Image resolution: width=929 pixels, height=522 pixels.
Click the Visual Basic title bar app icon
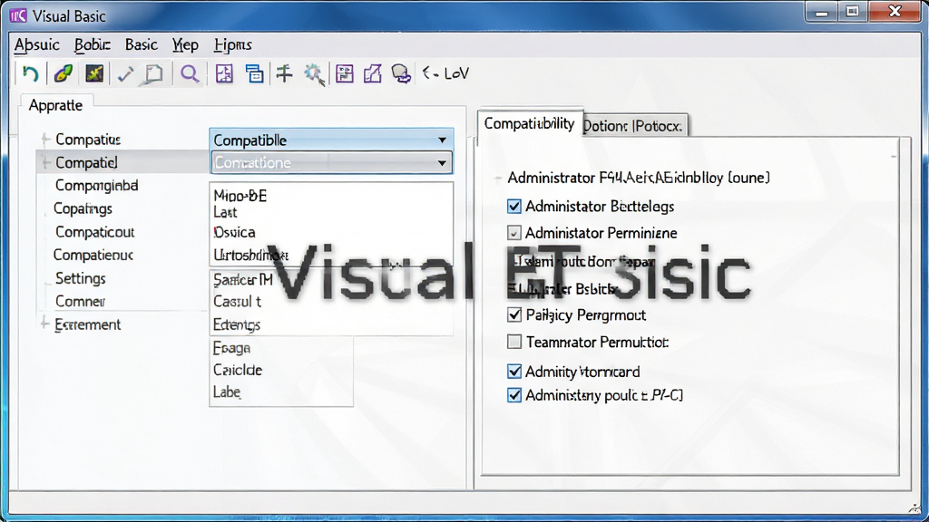pos(18,15)
